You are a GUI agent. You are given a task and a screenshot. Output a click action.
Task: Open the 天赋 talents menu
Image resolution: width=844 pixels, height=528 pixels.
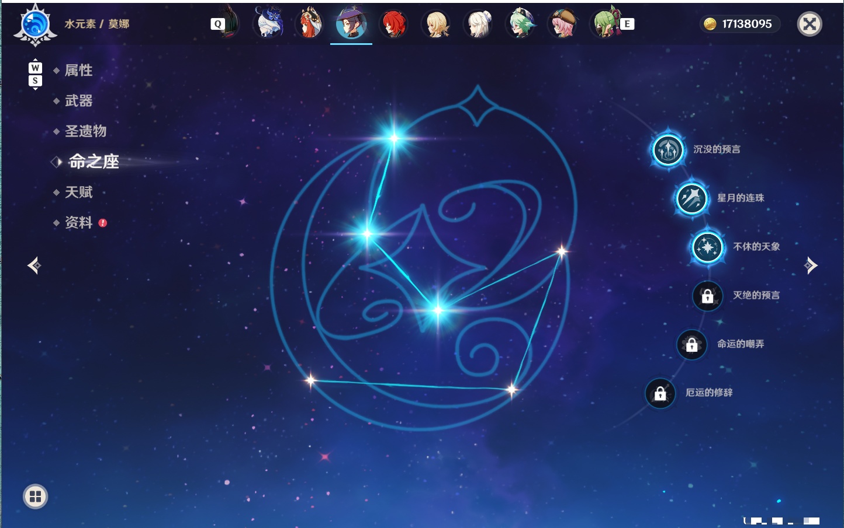(x=78, y=192)
